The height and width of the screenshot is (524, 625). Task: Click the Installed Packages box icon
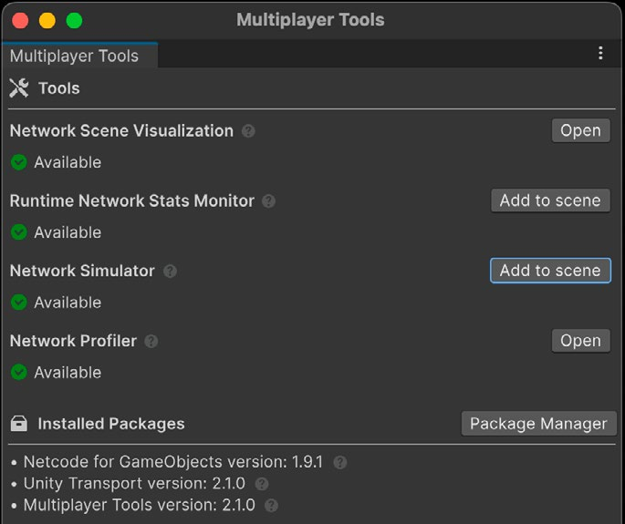point(19,424)
